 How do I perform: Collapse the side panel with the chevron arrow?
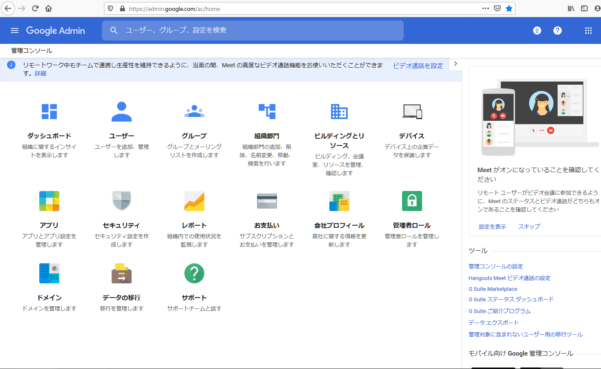[x=456, y=64]
